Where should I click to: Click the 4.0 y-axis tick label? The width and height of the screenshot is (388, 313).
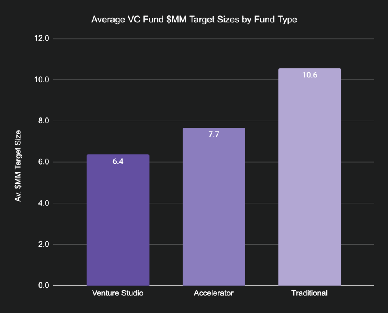tap(42, 203)
